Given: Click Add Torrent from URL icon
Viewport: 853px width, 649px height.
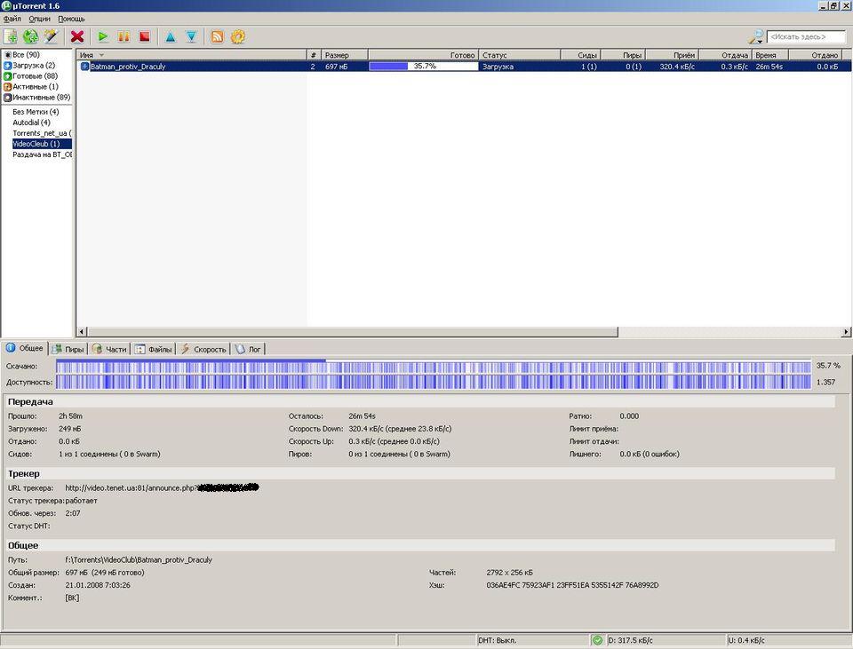Looking at the screenshot, I should click(x=31, y=36).
